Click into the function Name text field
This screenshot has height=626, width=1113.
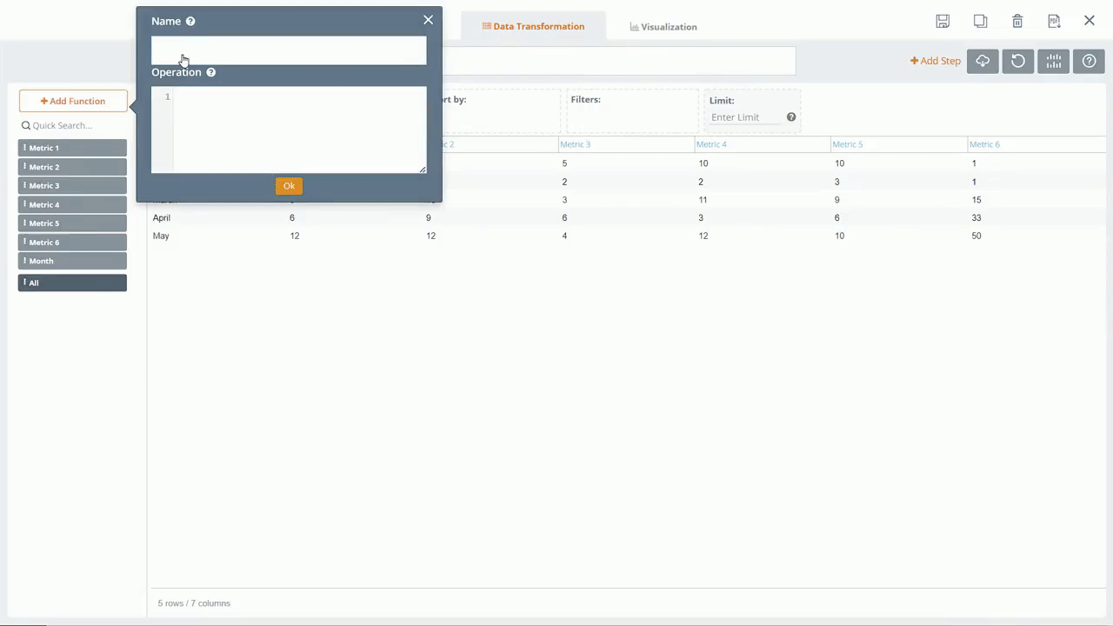pyautogui.click(x=289, y=50)
